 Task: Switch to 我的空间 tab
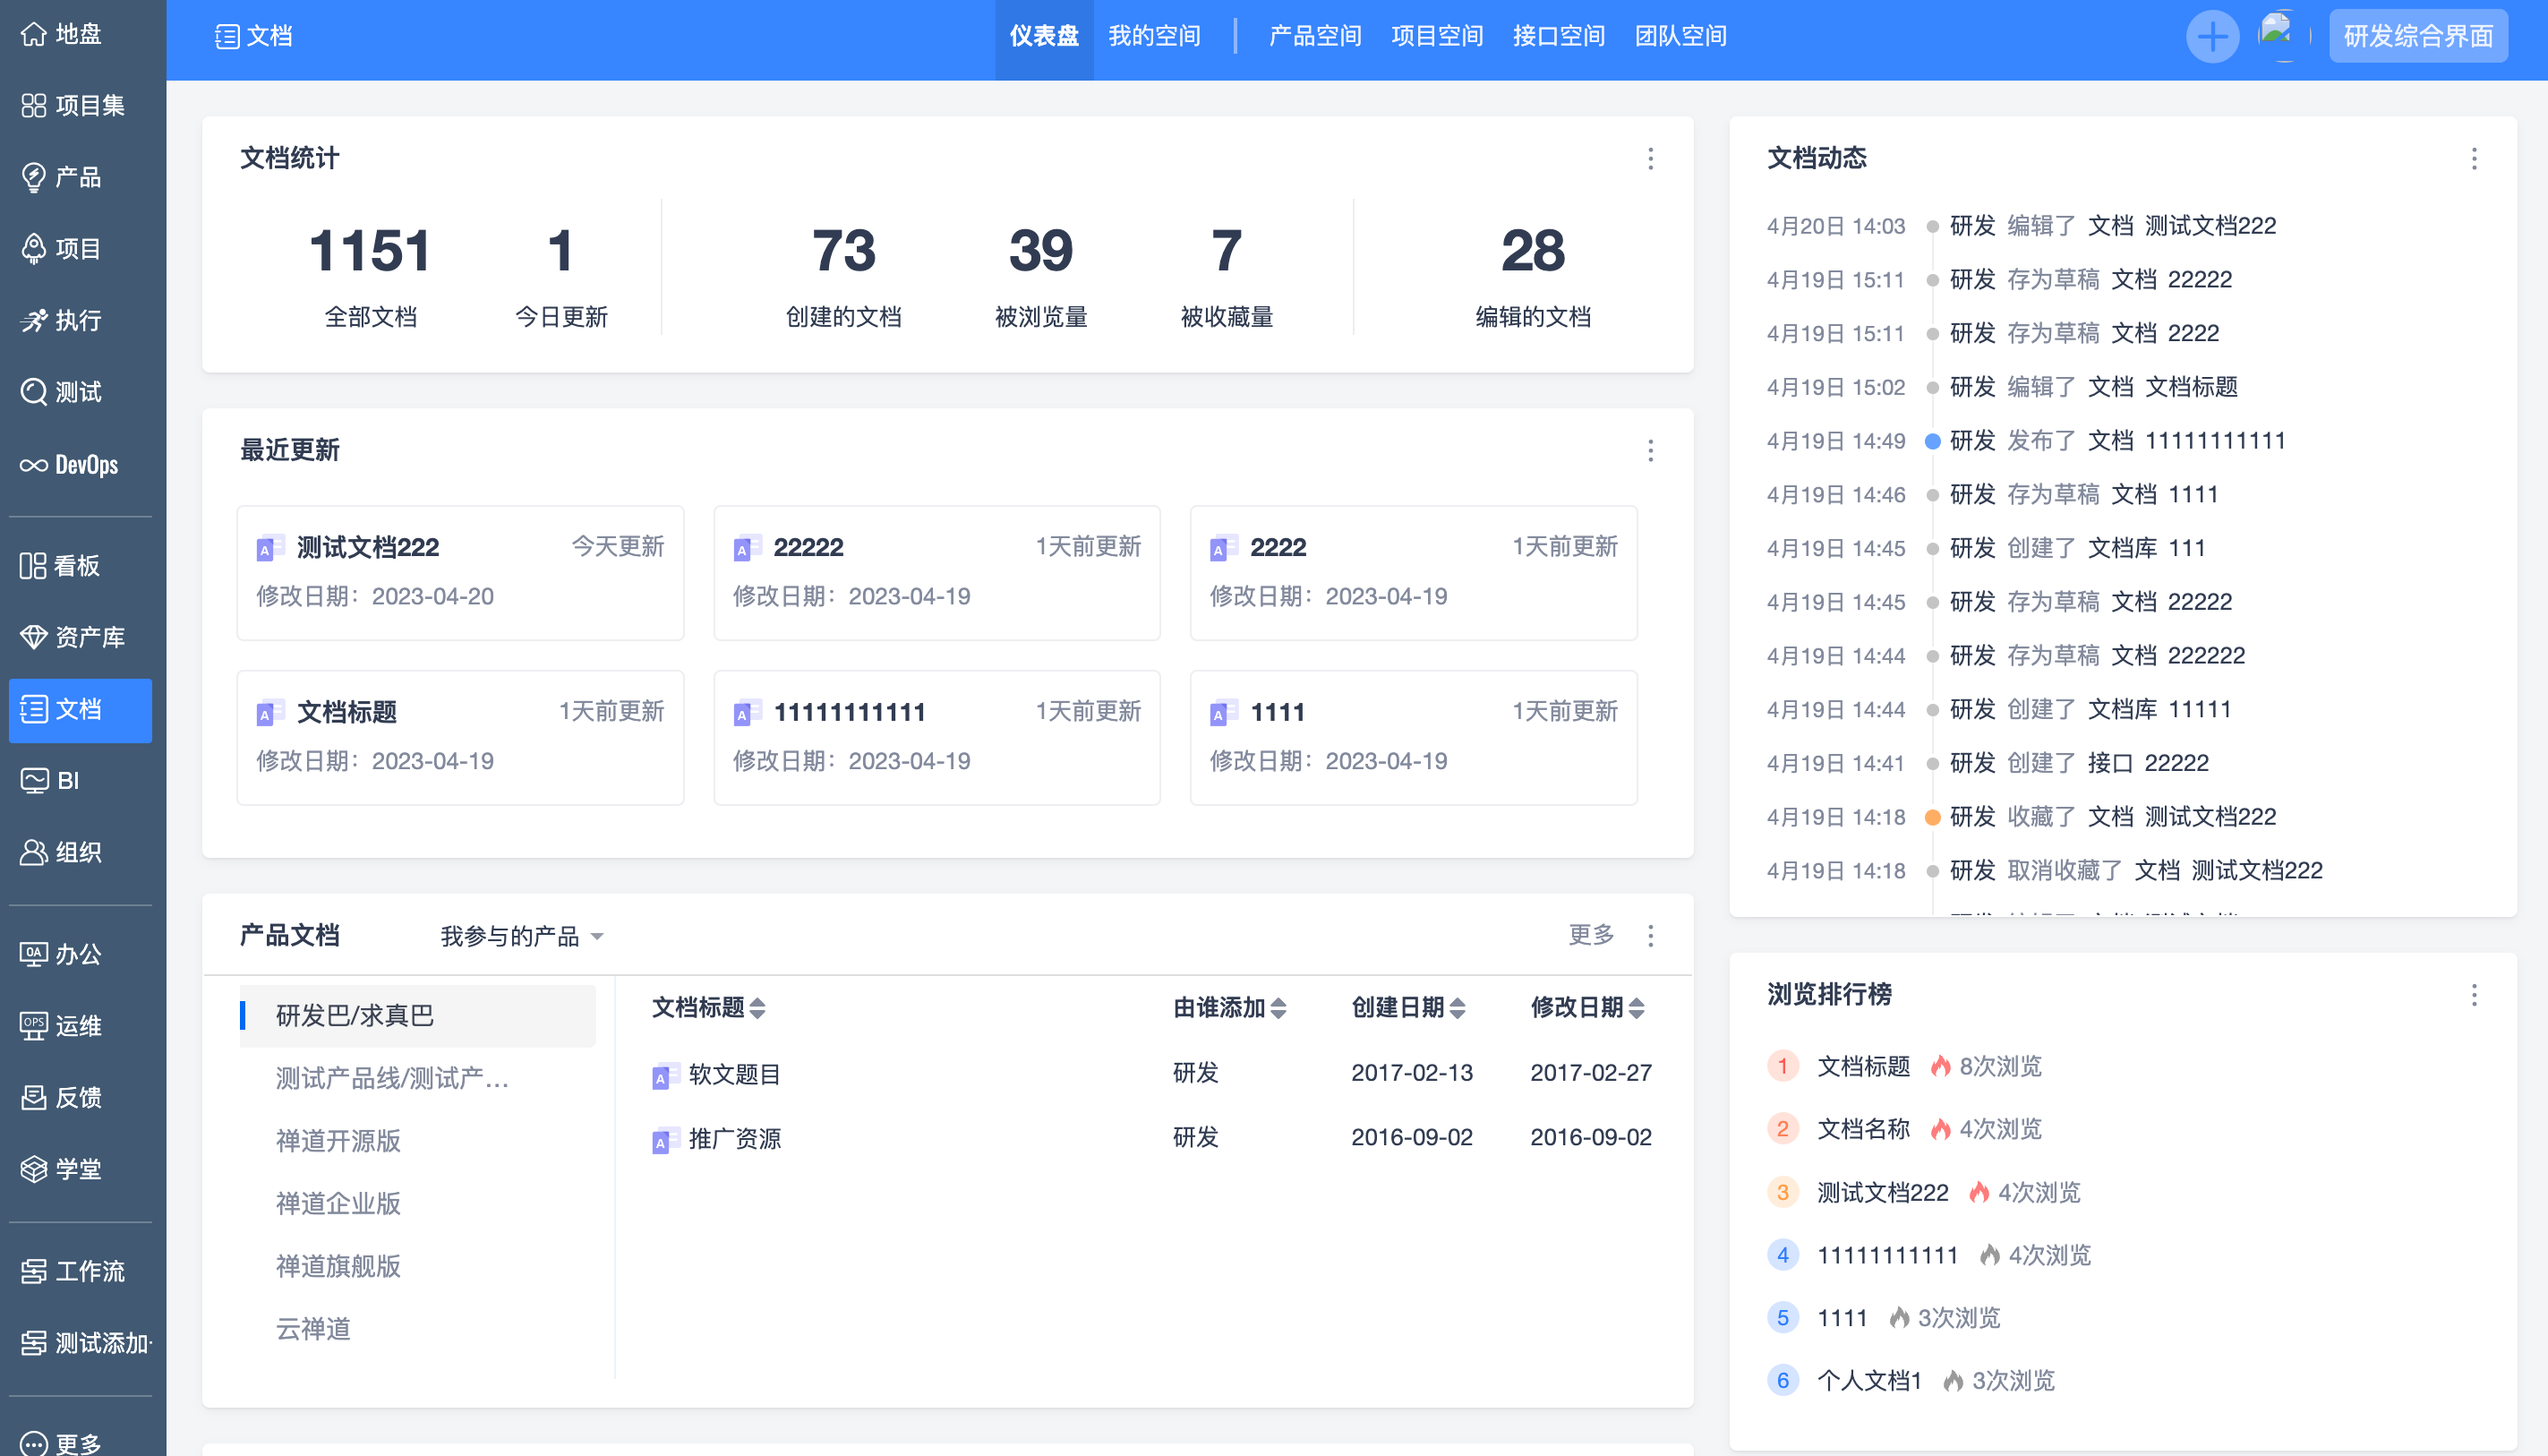coord(1153,37)
